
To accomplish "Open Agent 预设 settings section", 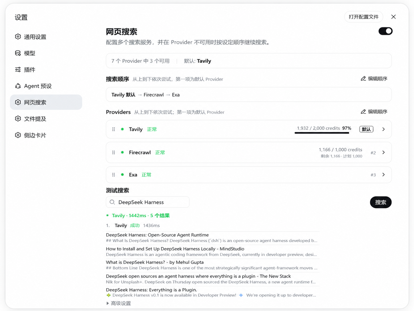I will (x=46, y=86).
